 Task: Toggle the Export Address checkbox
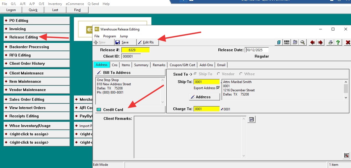tap(218, 88)
